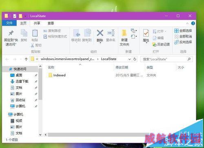This screenshot has height=148, width=204.
Task: Click the red X Delete (删除) icon
Action: [x=100, y=33]
